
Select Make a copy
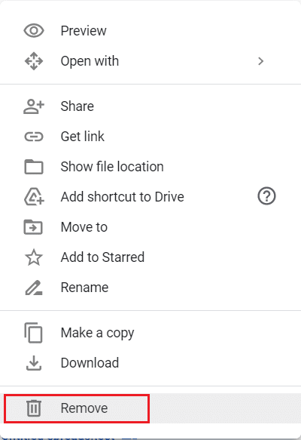click(150, 333)
